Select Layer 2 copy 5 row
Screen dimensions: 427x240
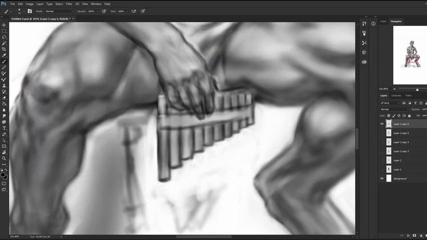[403, 133]
